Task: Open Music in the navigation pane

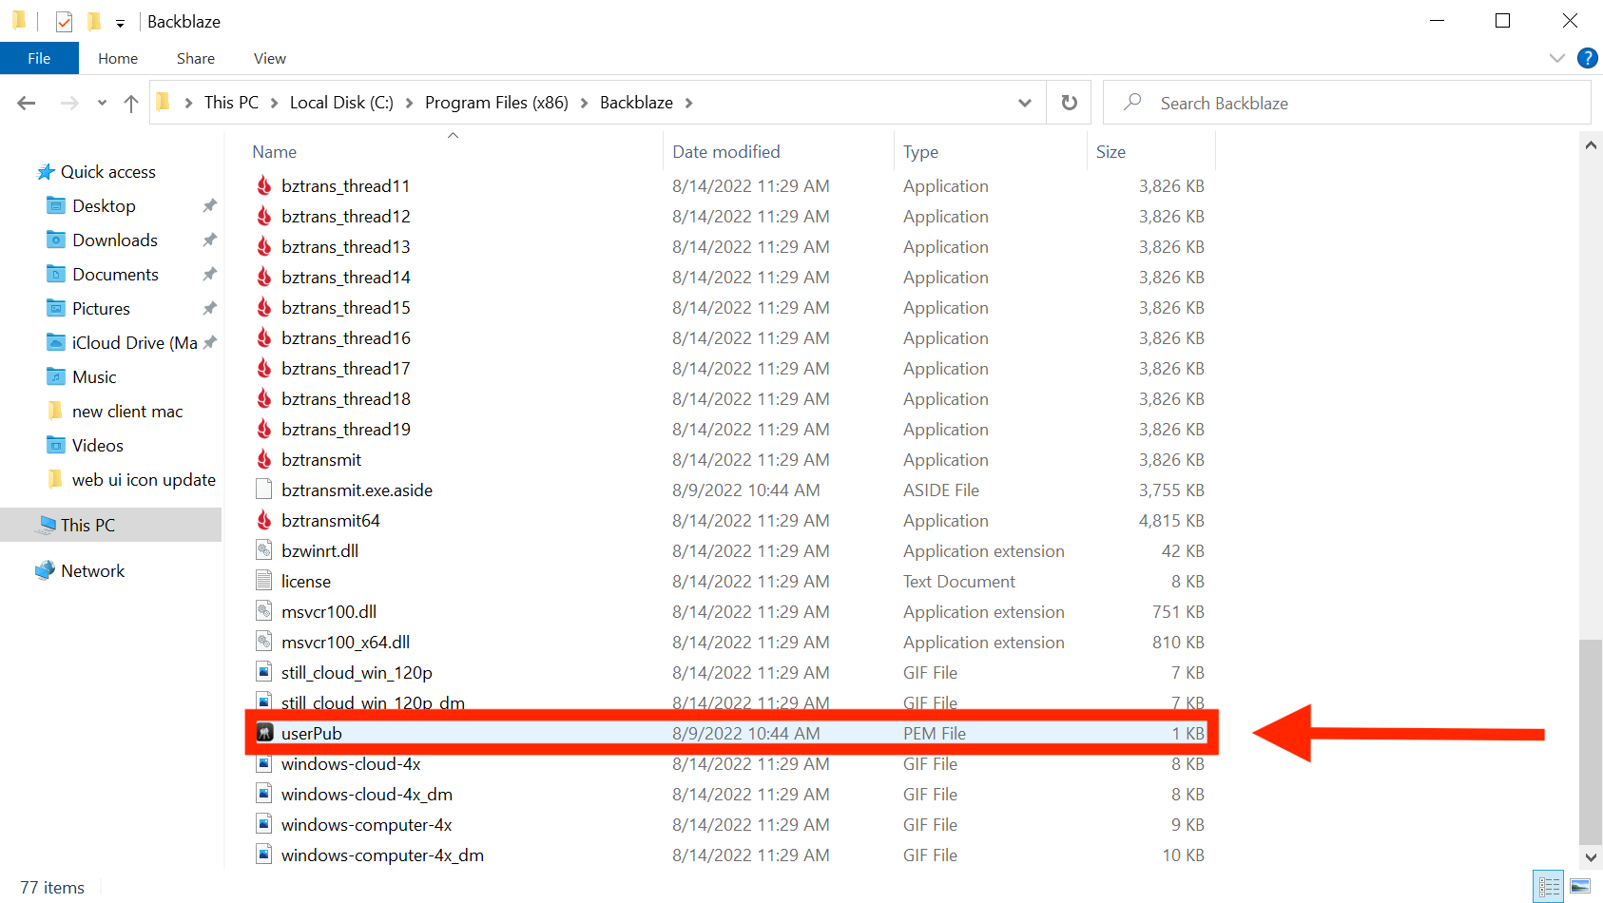Action: 94,377
